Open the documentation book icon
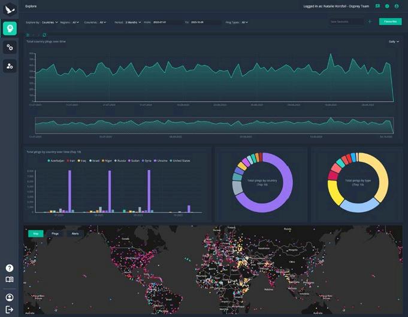 click(x=10, y=279)
